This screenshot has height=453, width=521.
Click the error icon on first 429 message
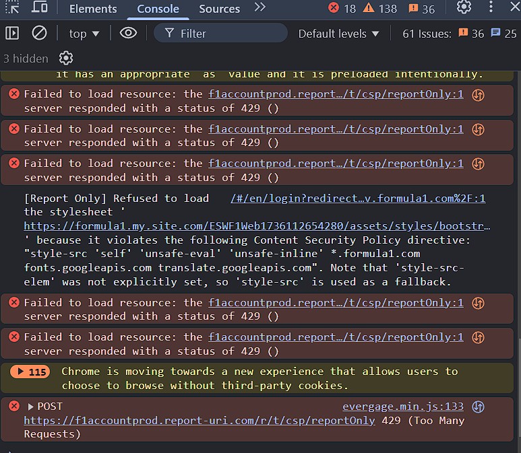pyautogui.click(x=14, y=94)
